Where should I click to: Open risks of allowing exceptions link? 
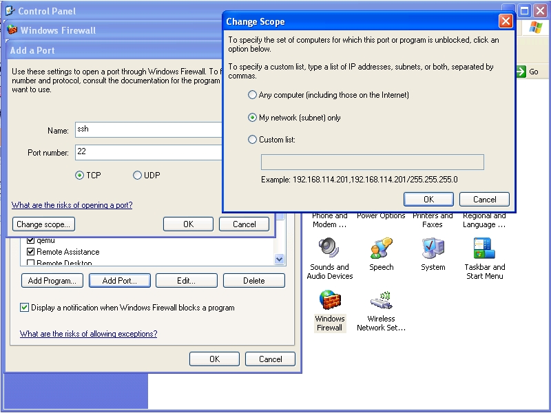[x=88, y=334]
